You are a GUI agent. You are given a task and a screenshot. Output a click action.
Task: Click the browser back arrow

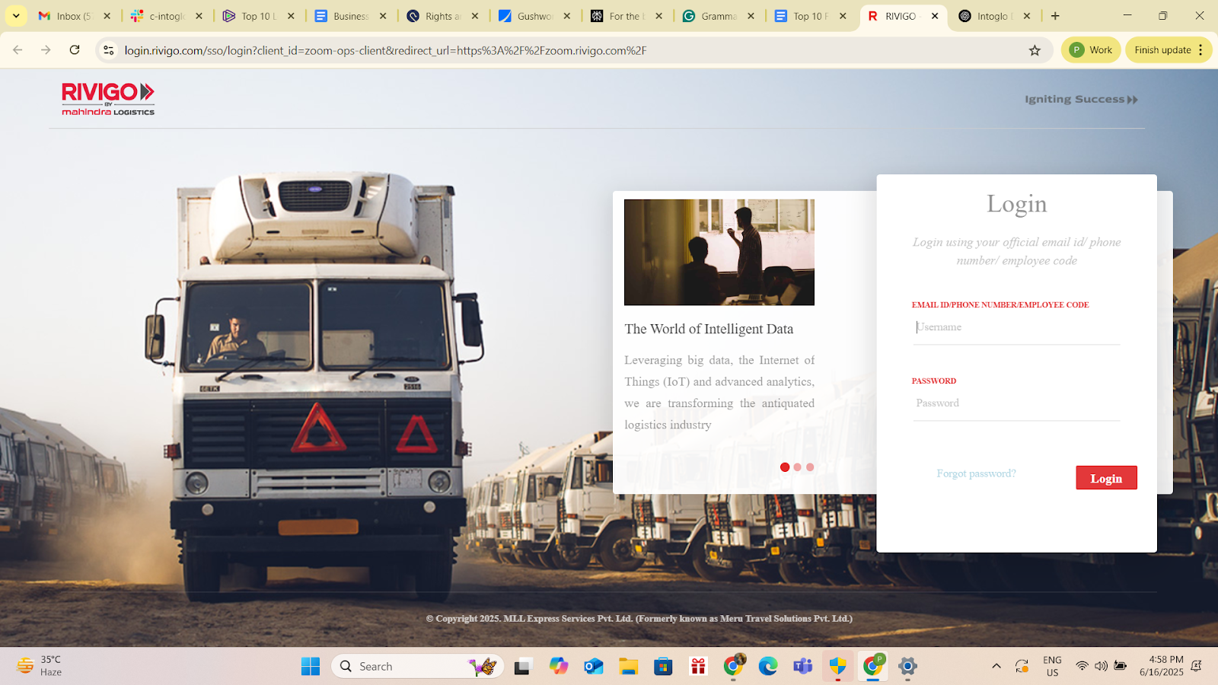(18, 50)
